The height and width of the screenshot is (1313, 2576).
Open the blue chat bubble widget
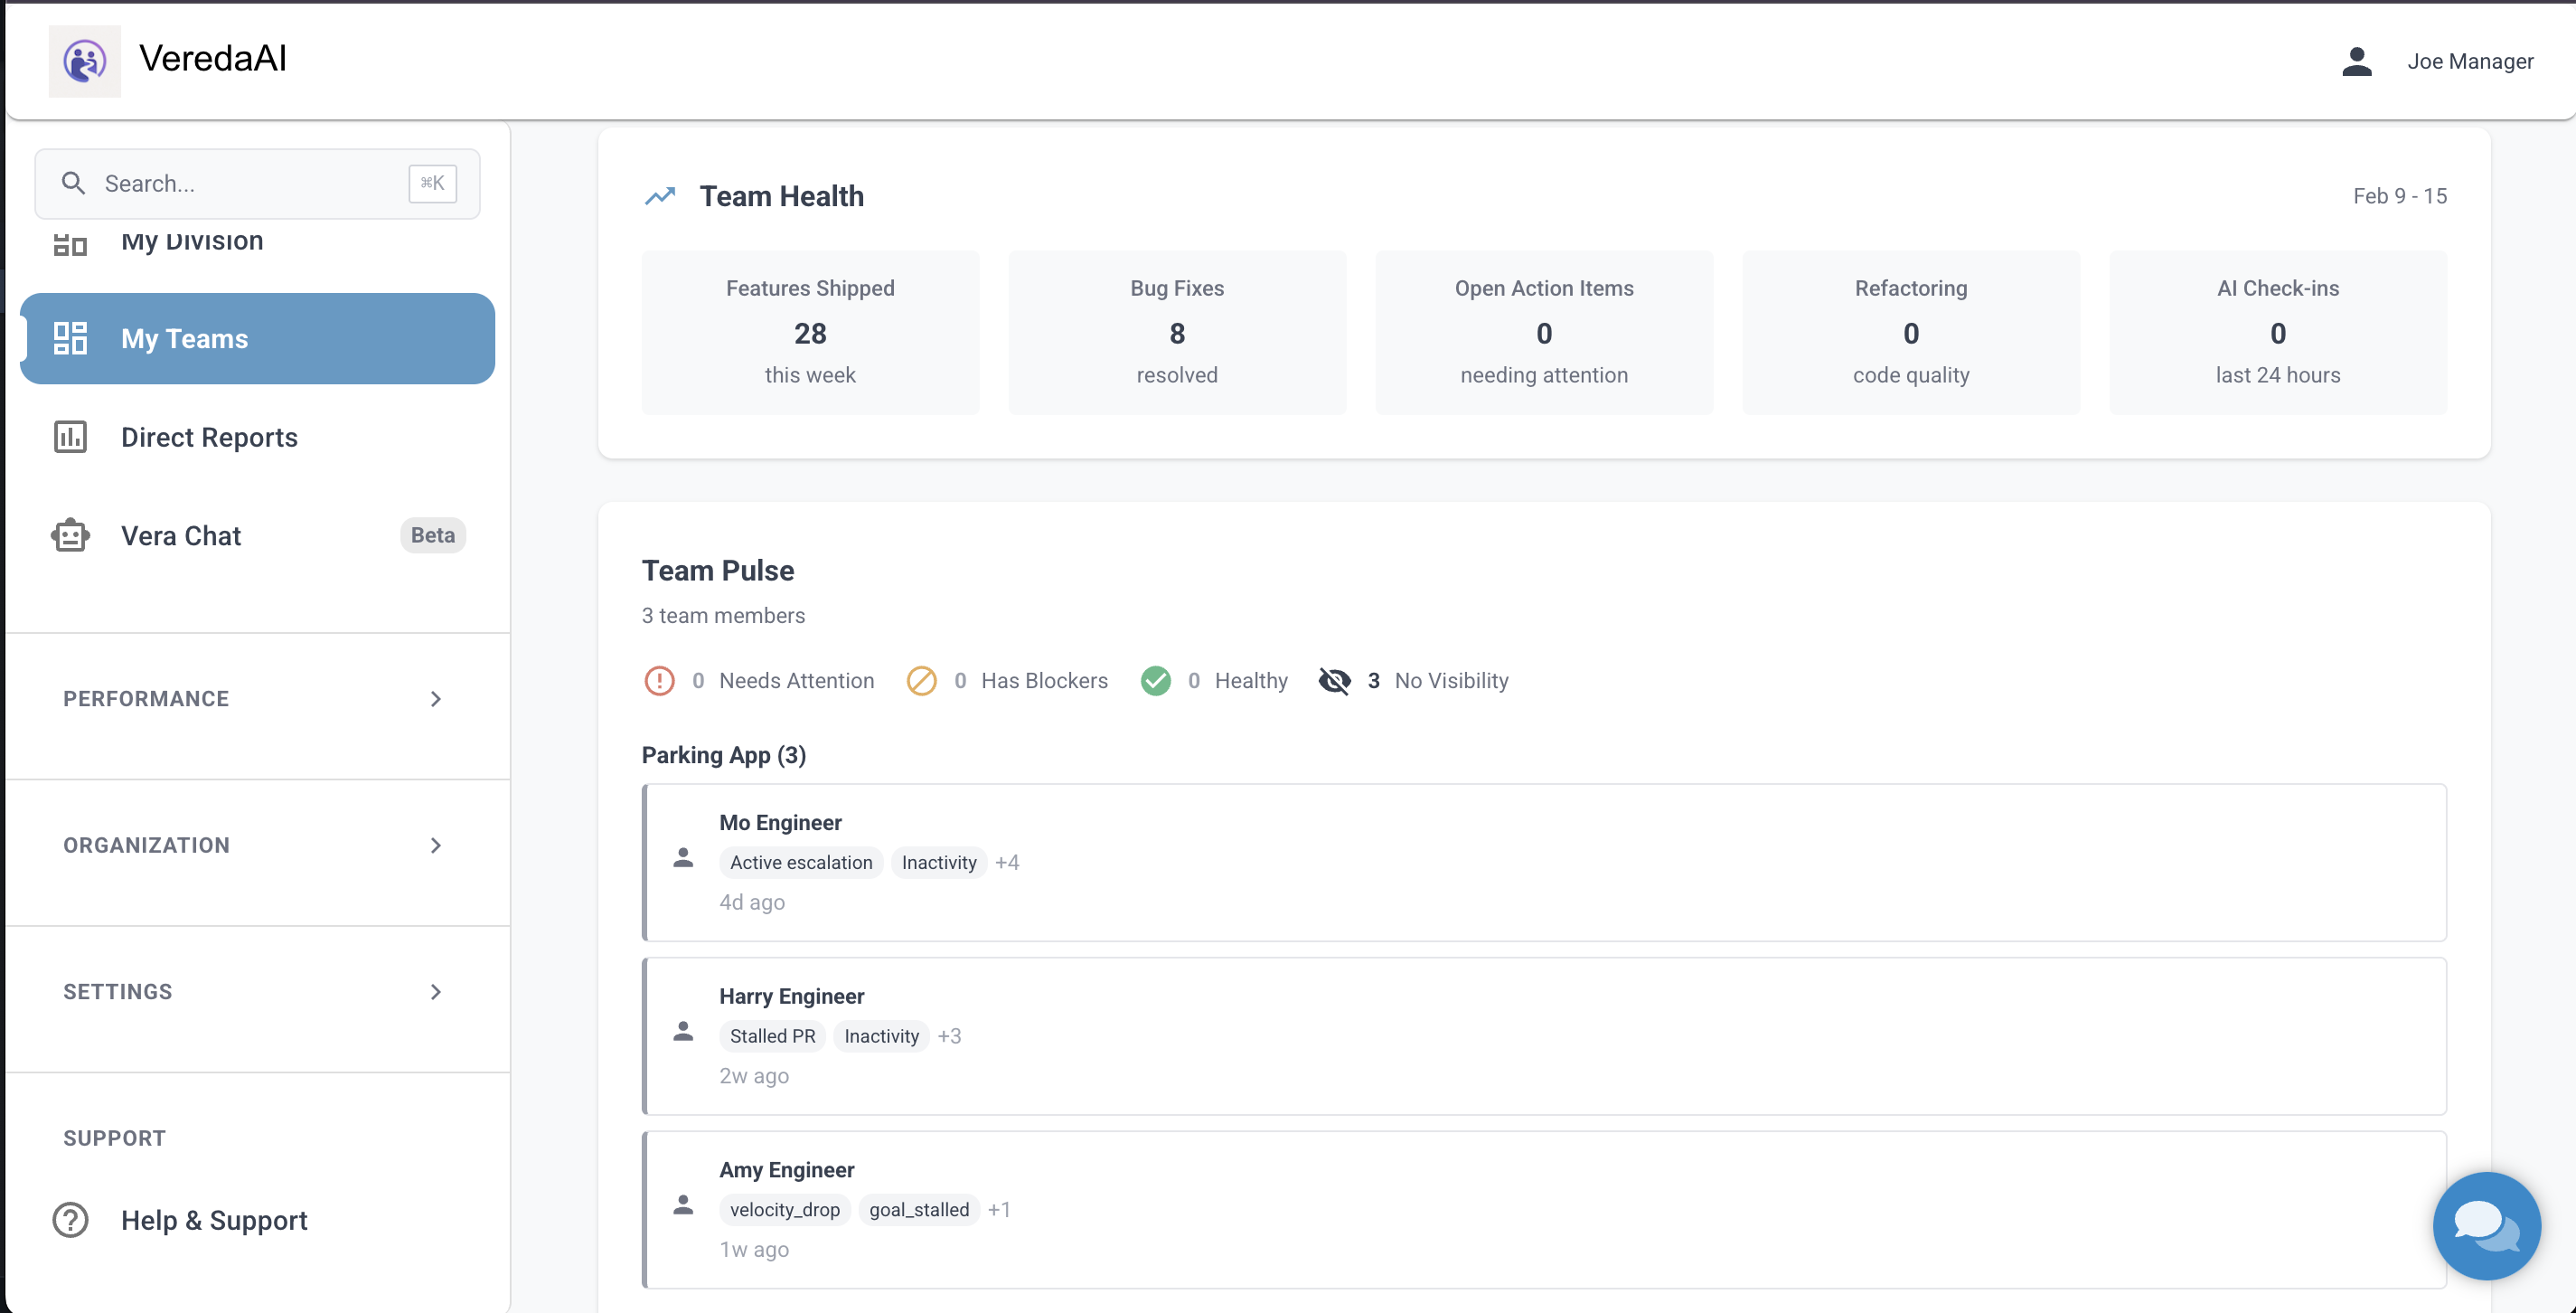2486,1226
